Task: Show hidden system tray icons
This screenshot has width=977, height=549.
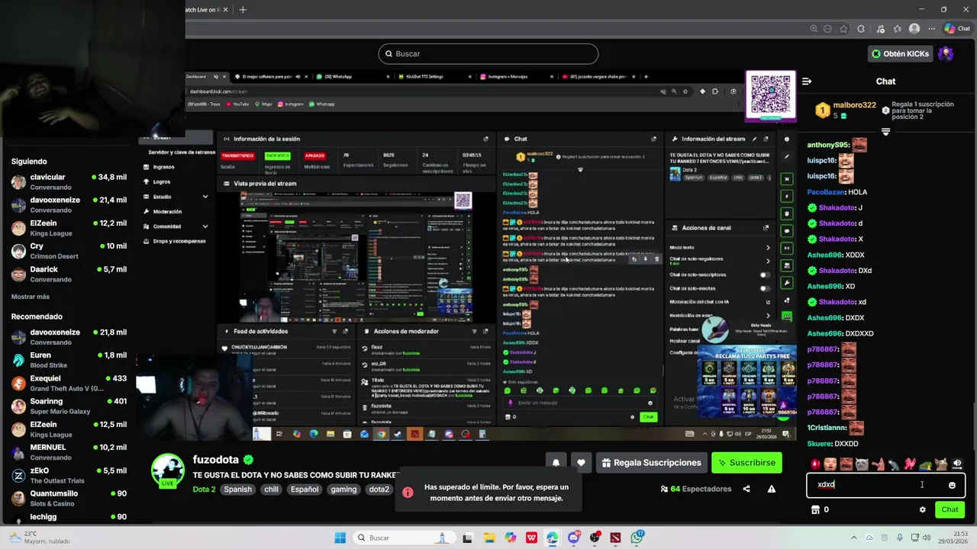Action: (854, 538)
